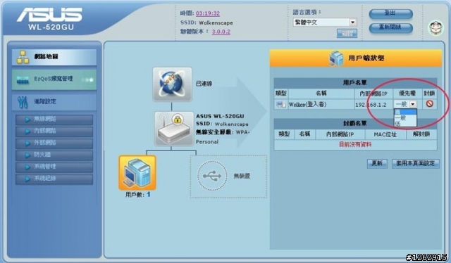
Task: Open 網路地圖 network map menu
Action: (x=54, y=57)
